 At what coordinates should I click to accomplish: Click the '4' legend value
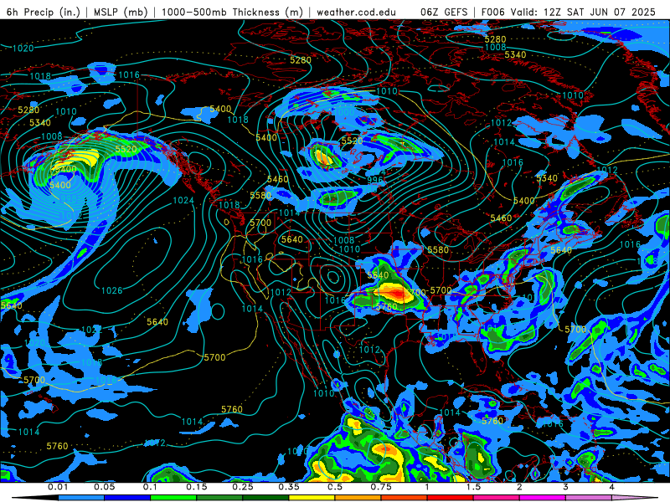tap(612, 487)
